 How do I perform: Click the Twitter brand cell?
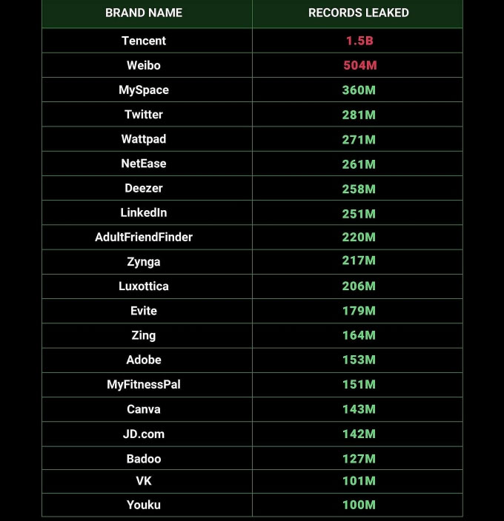pos(144,114)
